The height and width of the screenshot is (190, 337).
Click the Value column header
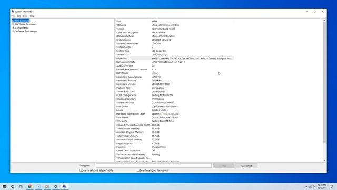point(192,21)
